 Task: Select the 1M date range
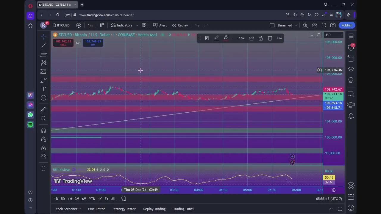(x=70, y=199)
